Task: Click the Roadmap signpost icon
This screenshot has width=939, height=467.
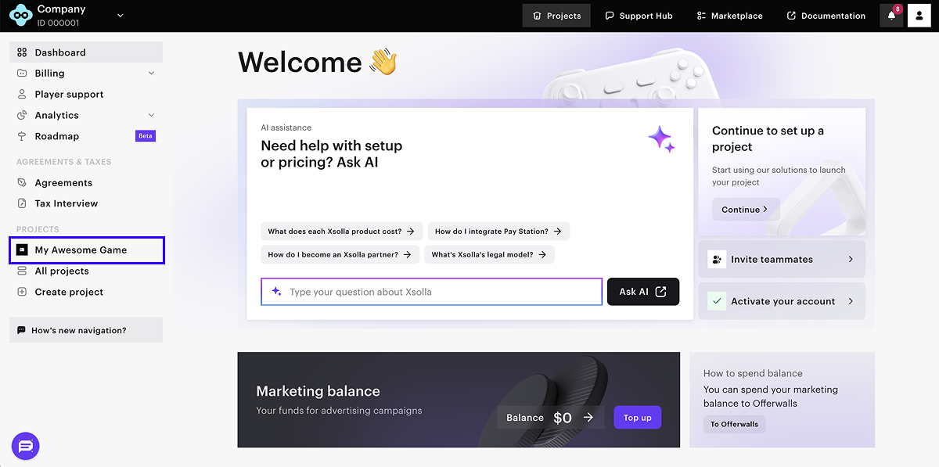Action: pyautogui.click(x=22, y=136)
